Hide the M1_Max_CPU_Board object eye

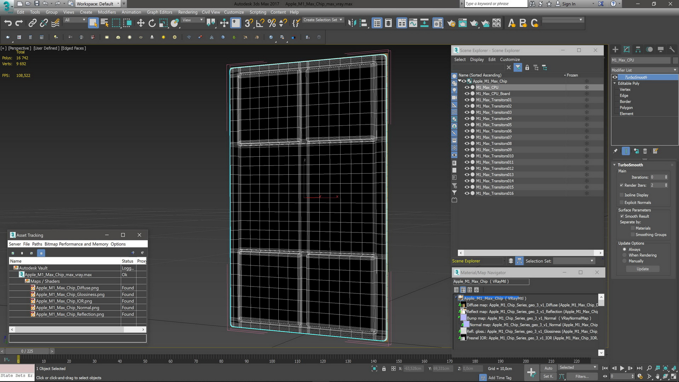467,94
